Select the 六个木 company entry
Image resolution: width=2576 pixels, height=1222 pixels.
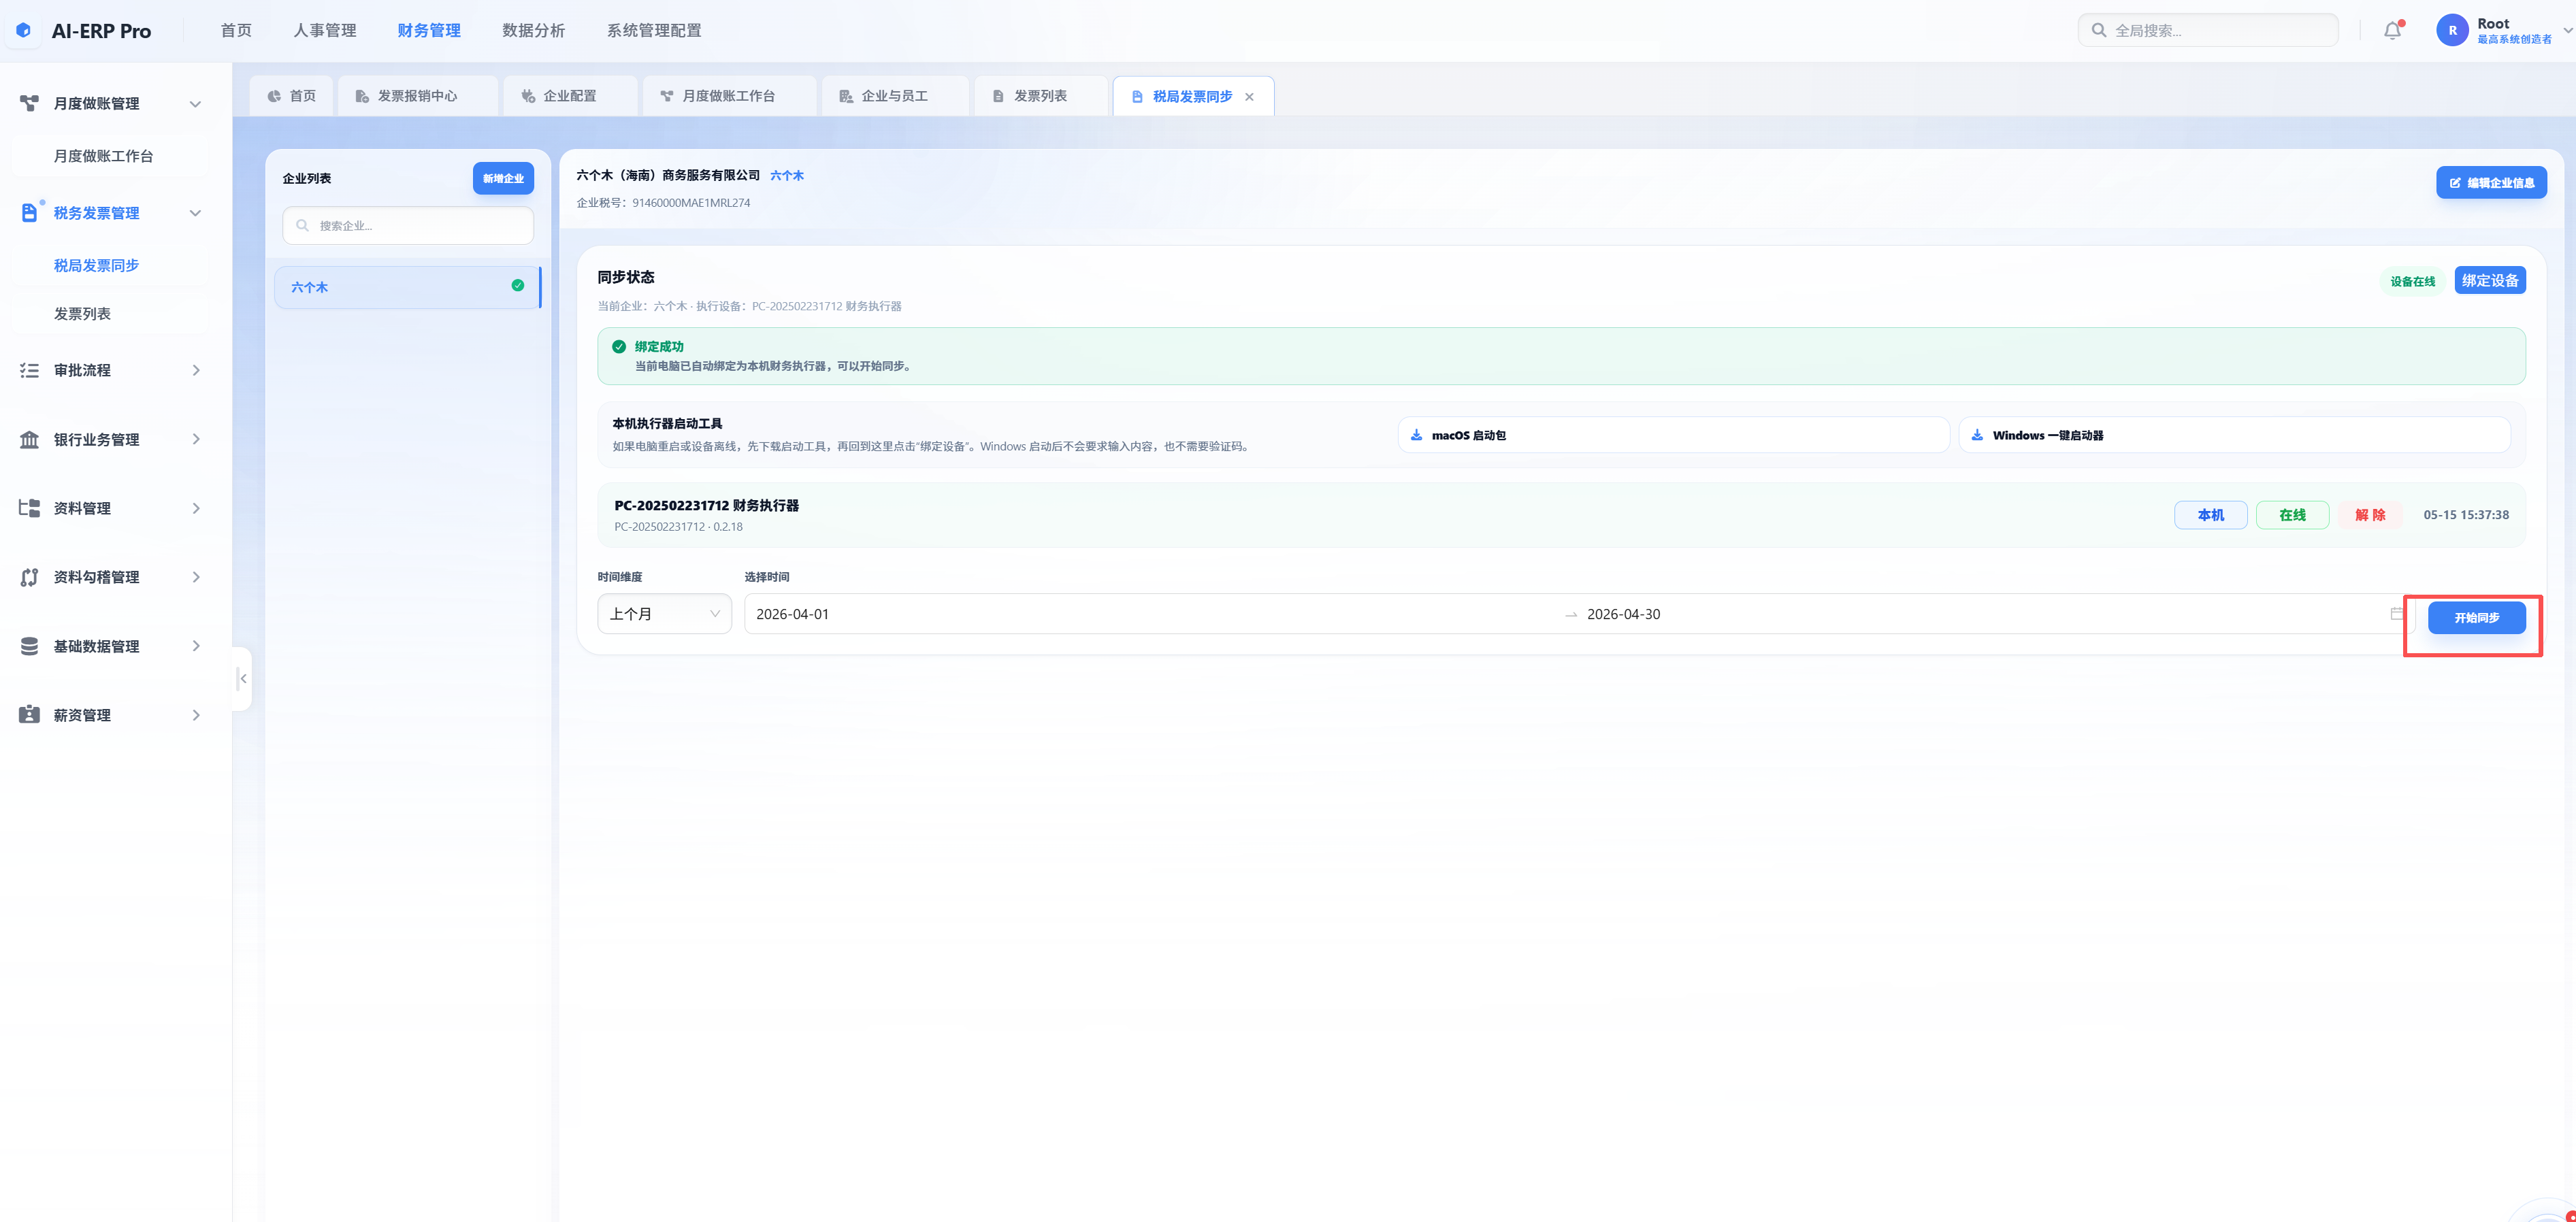[x=408, y=287]
